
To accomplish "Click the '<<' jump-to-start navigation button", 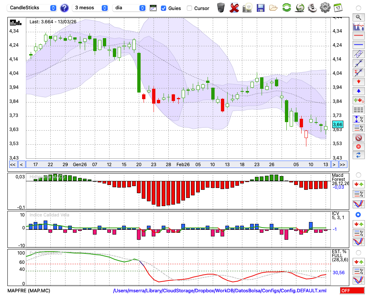I will point(13,164).
